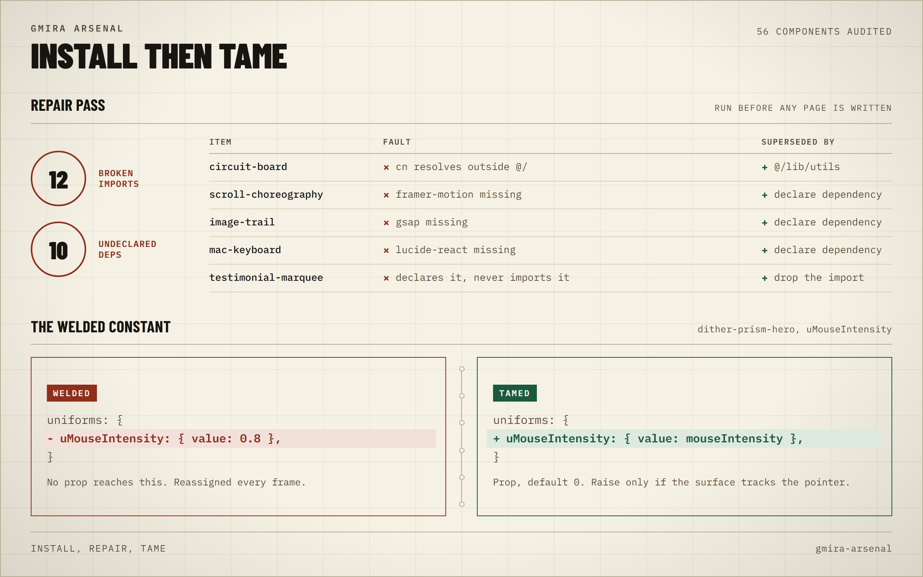Click the green plus in the mac-keyboard row

pos(765,250)
